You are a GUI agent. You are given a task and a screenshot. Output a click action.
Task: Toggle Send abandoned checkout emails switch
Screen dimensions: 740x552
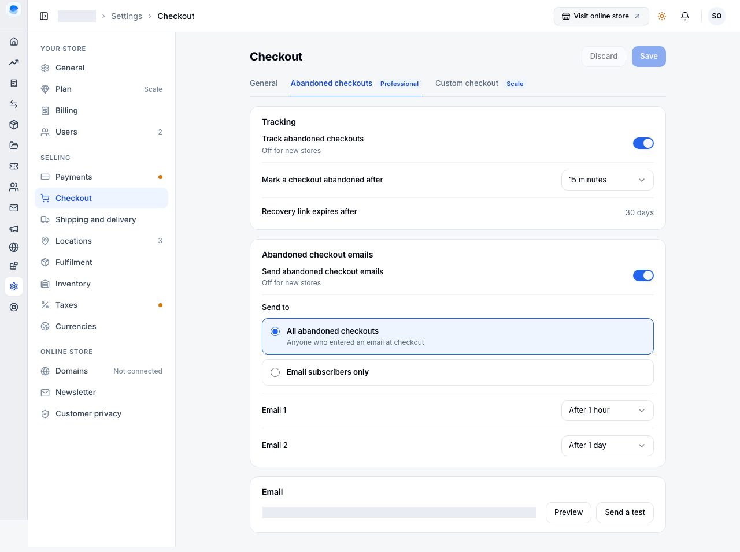click(x=643, y=275)
